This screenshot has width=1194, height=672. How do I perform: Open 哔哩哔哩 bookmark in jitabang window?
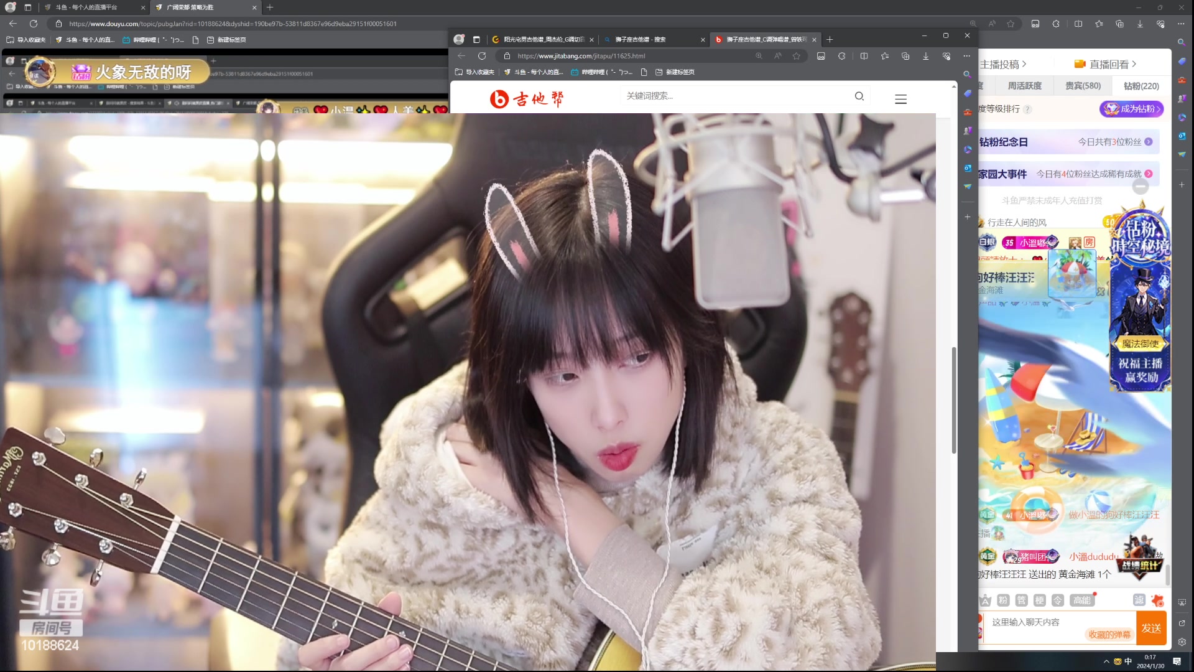601,72
